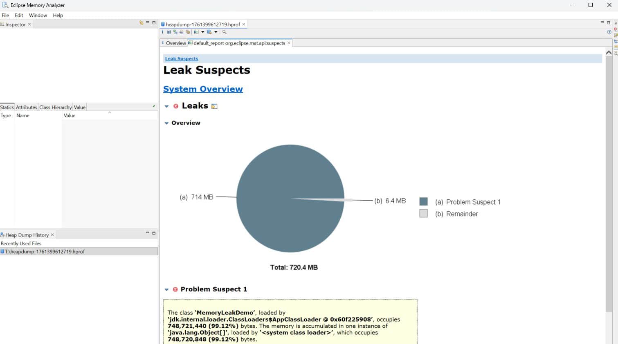Open the Thread Overview
618x344 pixels.
click(188, 32)
